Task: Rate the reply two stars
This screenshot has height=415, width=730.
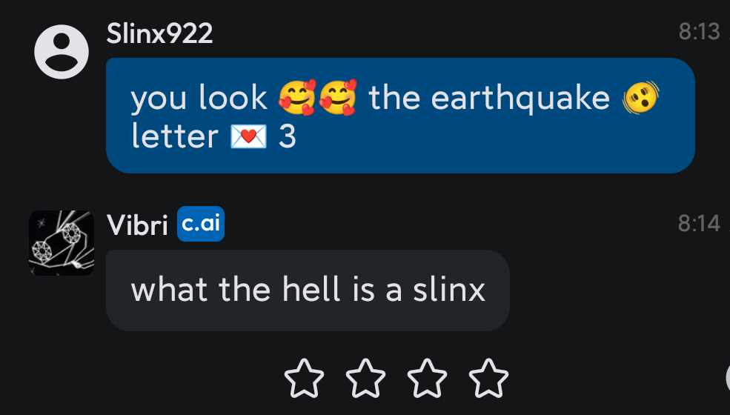Action: point(365,379)
